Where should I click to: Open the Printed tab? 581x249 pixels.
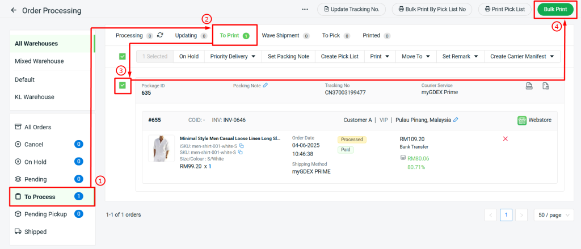point(376,36)
